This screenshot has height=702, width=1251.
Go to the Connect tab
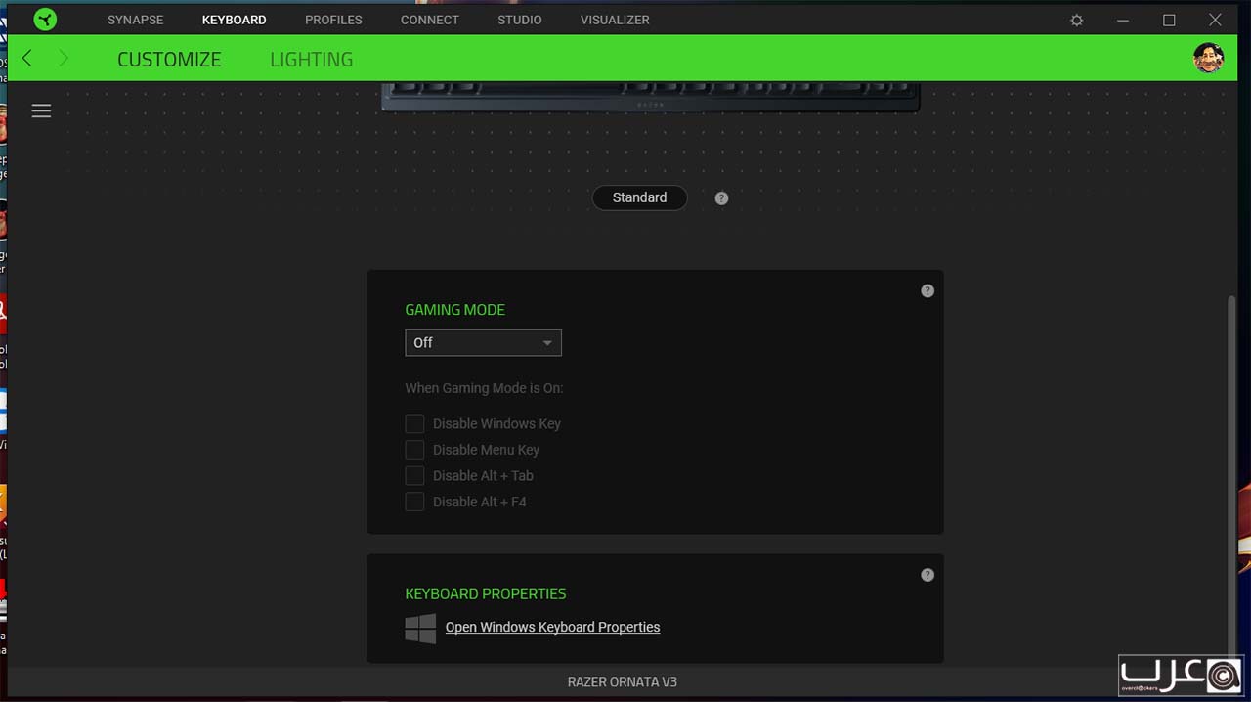click(x=430, y=20)
